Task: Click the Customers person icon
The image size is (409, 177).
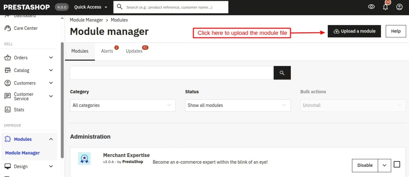Action: [7, 83]
